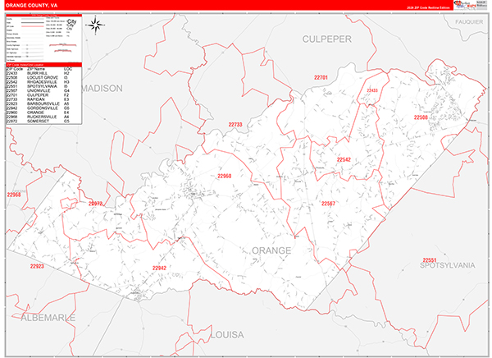Click the compass rose on the map
Screen dimensions: 492x358
tap(96, 25)
